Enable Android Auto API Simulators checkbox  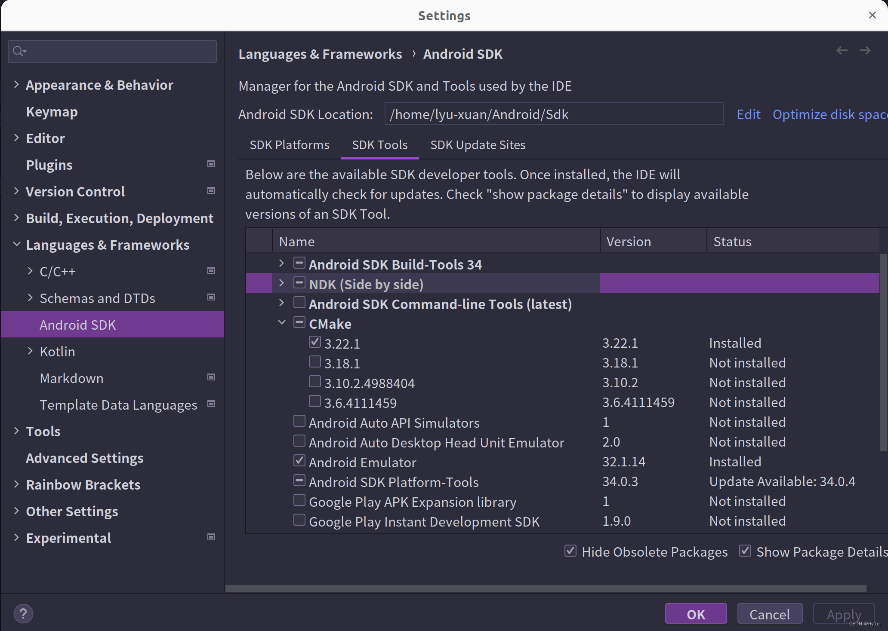pos(299,421)
